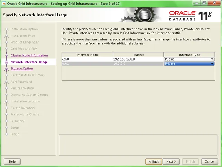
Task: Go back with the Back button
Action: pyautogui.click(x=154, y=161)
